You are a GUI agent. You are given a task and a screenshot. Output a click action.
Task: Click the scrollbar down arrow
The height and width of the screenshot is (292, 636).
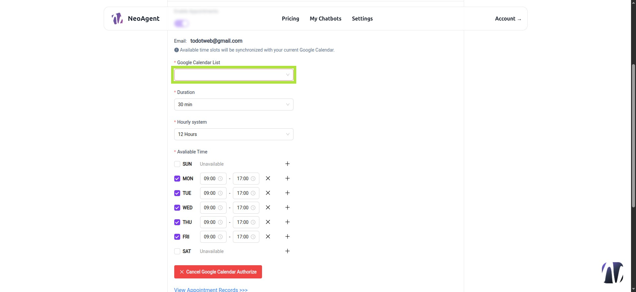click(633, 289)
